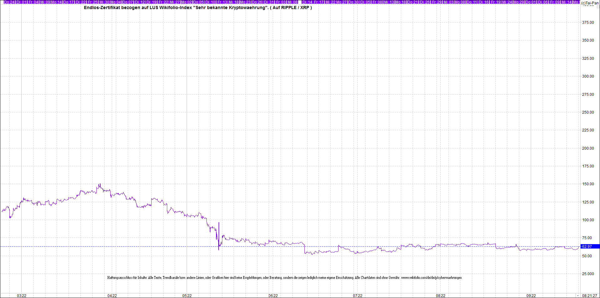Select the 09|22 month marker on time axis
The height and width of the screenshot is (298, 600).
coord(531,295)
